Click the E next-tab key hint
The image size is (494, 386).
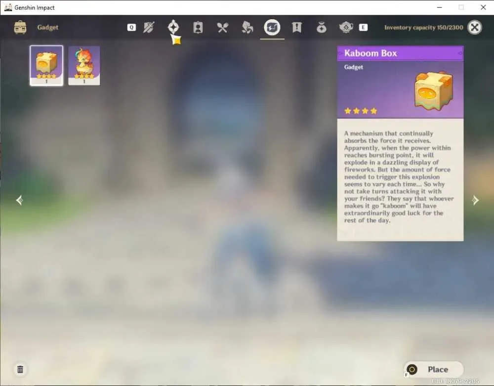coord(363,27)
